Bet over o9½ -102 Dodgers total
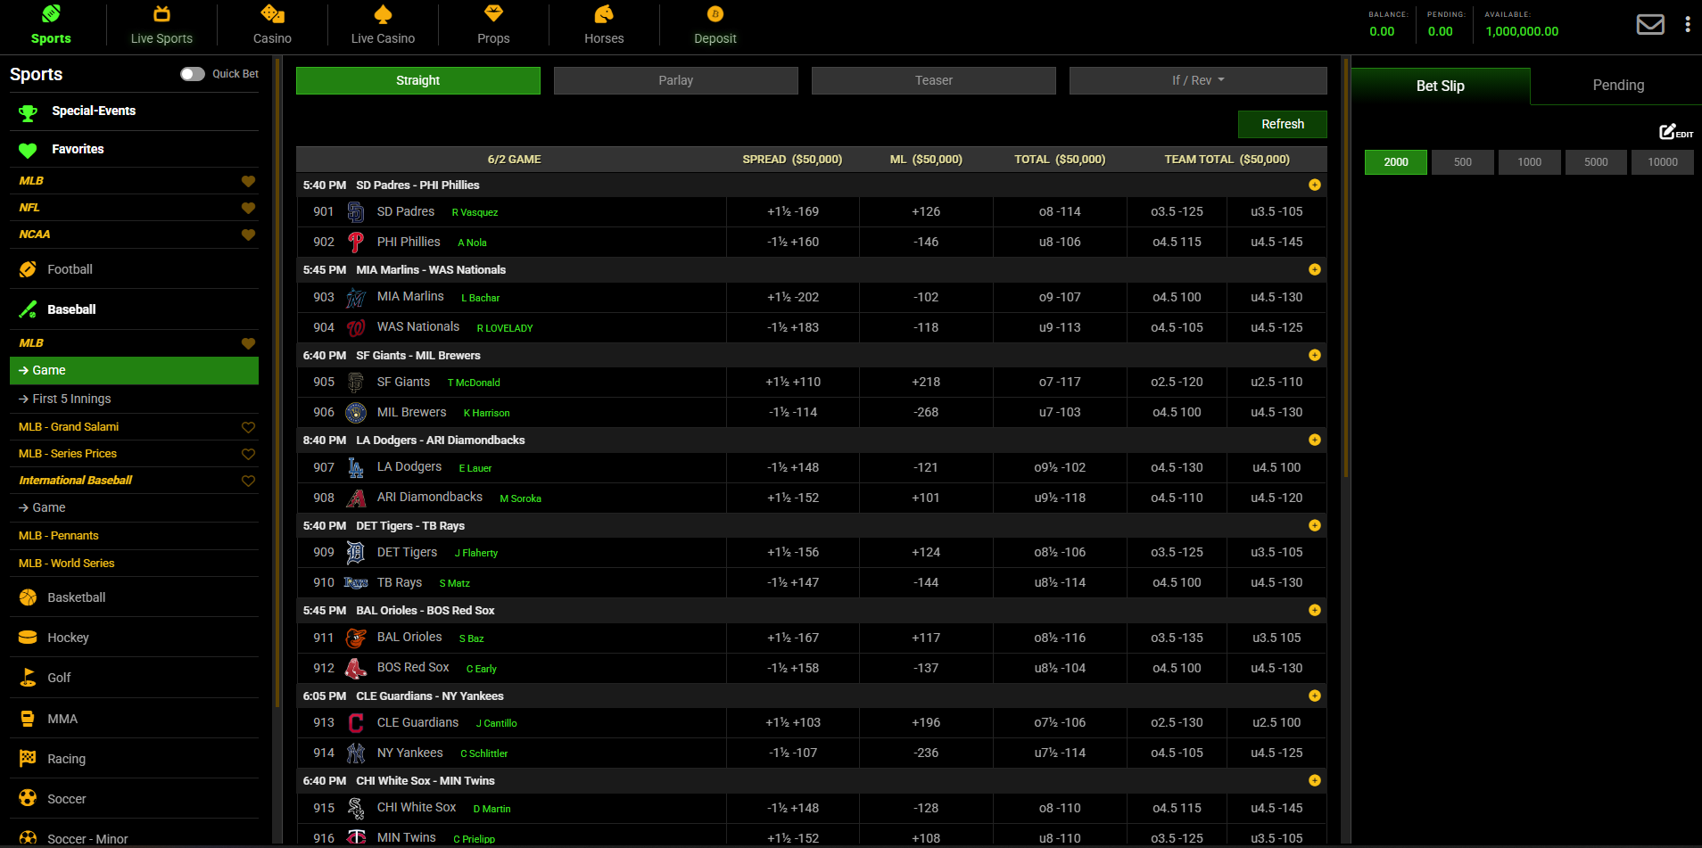The width and height of the screenshot is (1702, 848). [x=1060, y=467]
